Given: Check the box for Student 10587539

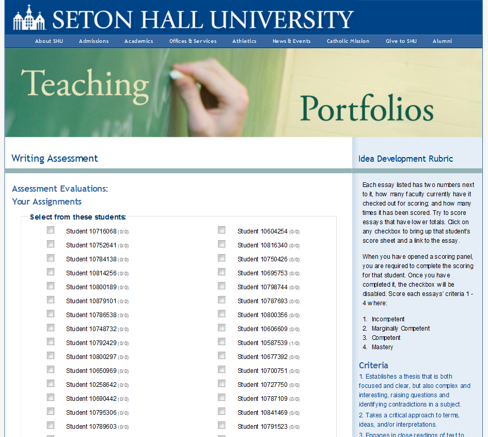Looking at the screenshot, I should [x=222, y=342].
